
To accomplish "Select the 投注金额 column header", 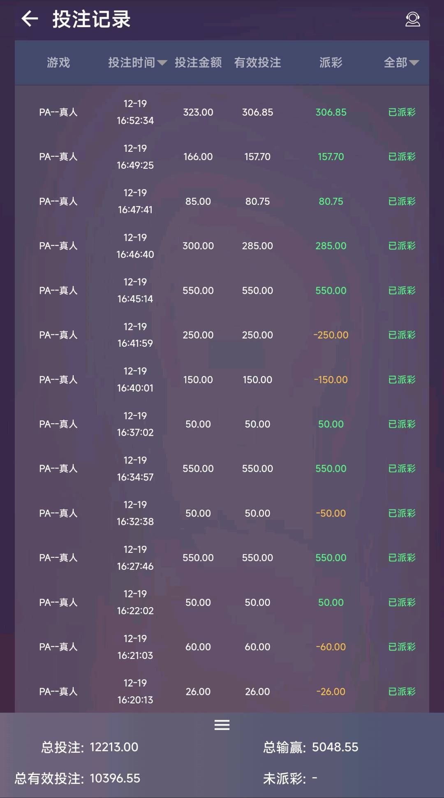I will (198, 63).
